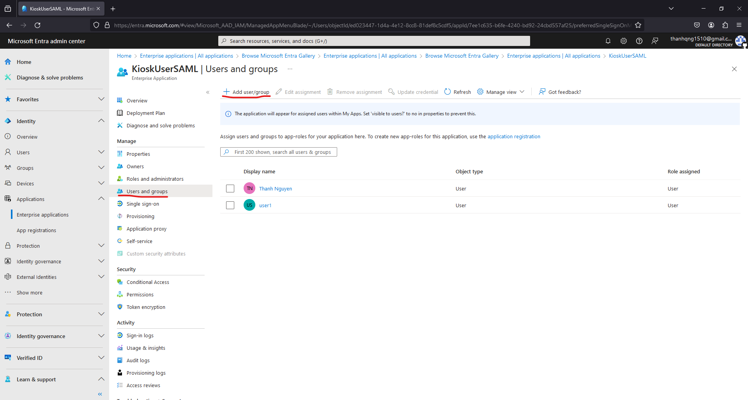This screenshot has width=748, height=400.
Task: Open browser hamburger menu
Action: pos(739,25)
